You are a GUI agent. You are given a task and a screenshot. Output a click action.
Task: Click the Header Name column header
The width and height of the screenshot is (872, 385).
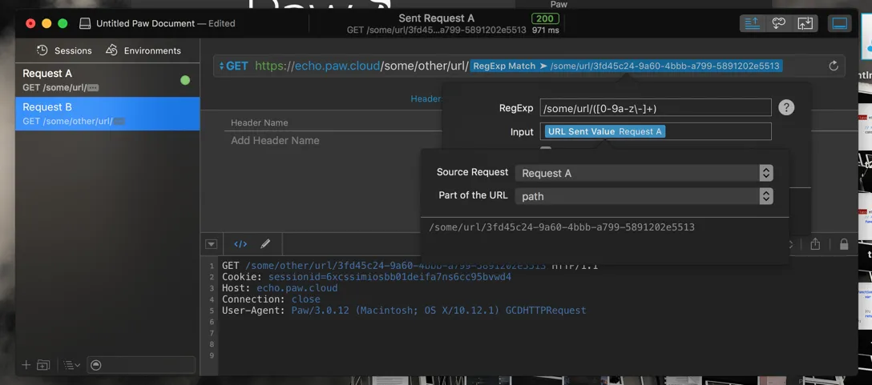pyautogui.click(x=259, y=122)
